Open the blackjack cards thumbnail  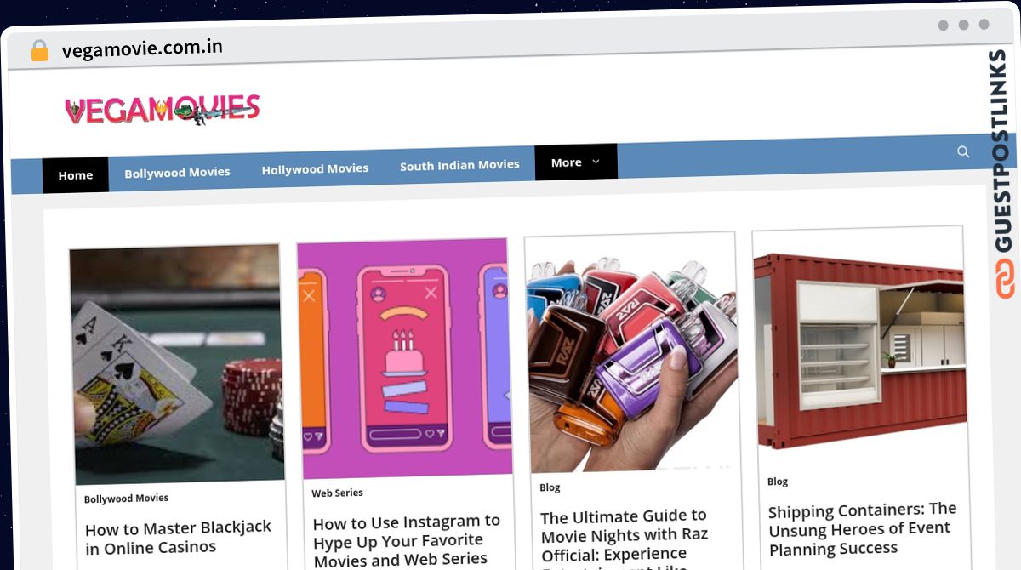176,364
